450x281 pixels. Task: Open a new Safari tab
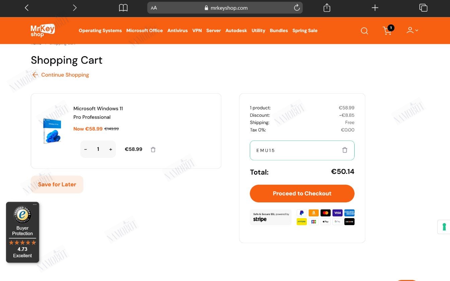pos(375,8)
